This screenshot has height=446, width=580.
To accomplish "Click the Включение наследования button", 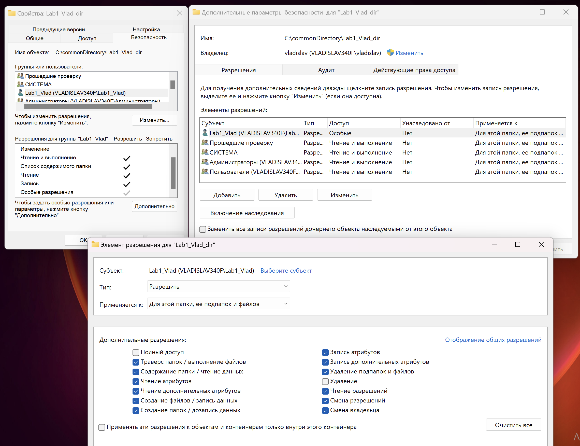I will click(x=247, y=213).
